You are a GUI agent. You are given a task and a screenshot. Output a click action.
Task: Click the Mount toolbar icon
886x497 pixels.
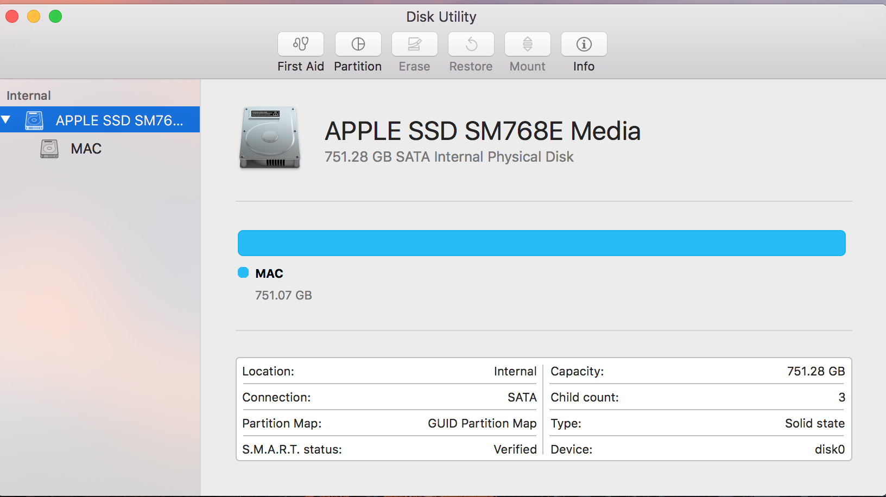point(528,44)
